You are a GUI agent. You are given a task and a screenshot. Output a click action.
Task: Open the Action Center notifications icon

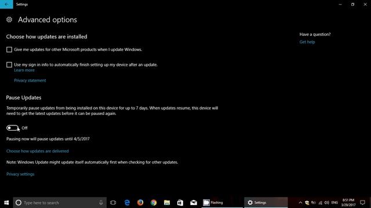(362, 203)
